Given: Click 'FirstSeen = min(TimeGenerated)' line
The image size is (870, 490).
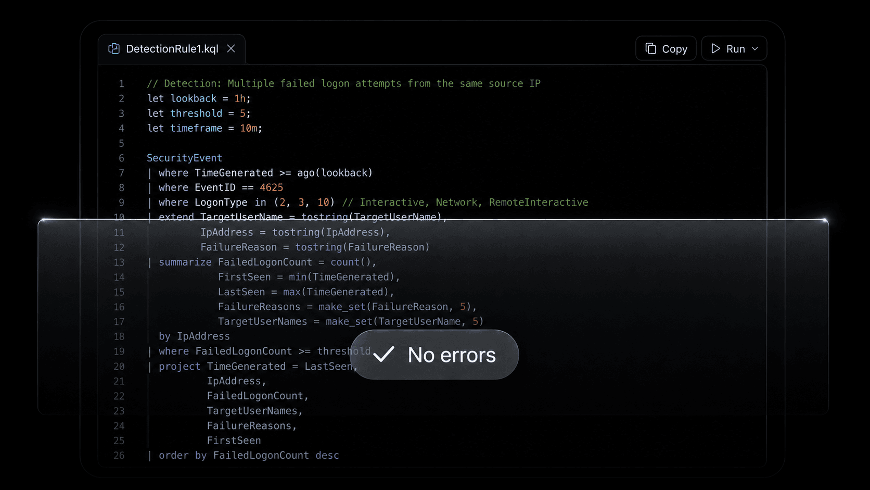Looking at the screenshot, I should (x=309, y=277).
